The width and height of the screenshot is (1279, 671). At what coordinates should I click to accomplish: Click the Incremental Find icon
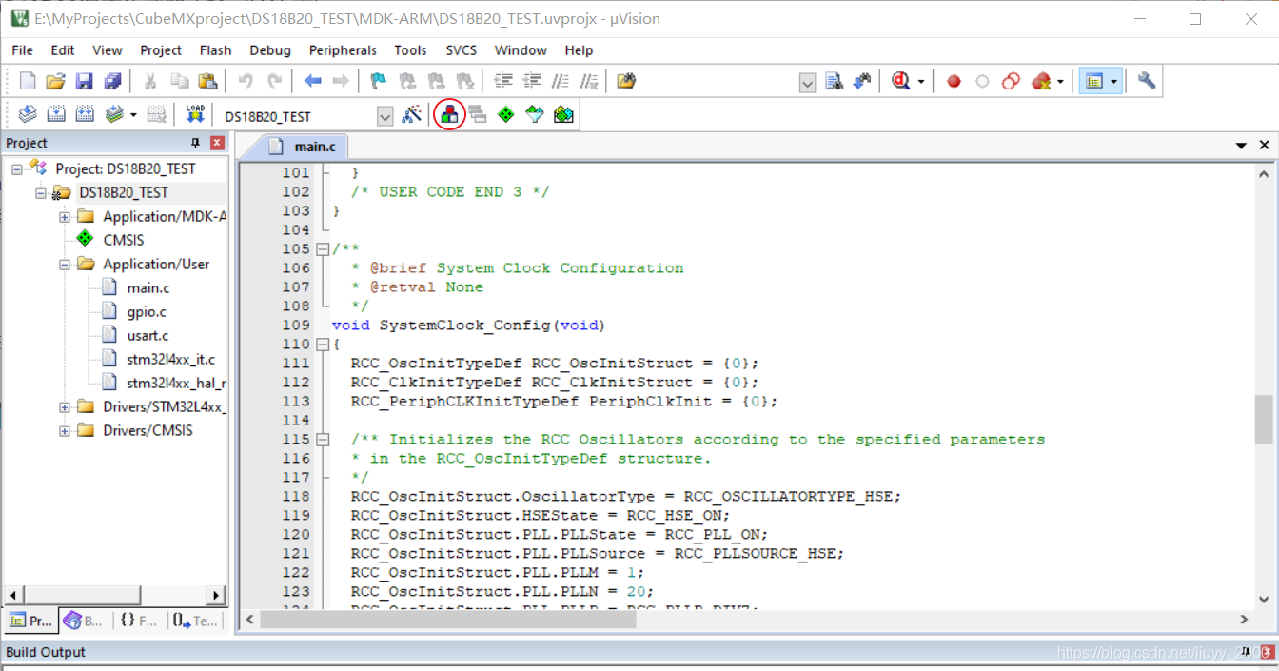(863, 81)
